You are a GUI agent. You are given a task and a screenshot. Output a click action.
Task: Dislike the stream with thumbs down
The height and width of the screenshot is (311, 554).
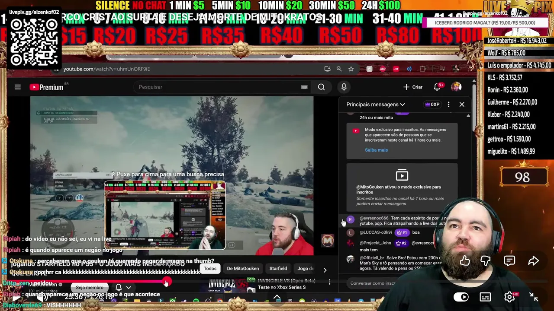(486, 261)
